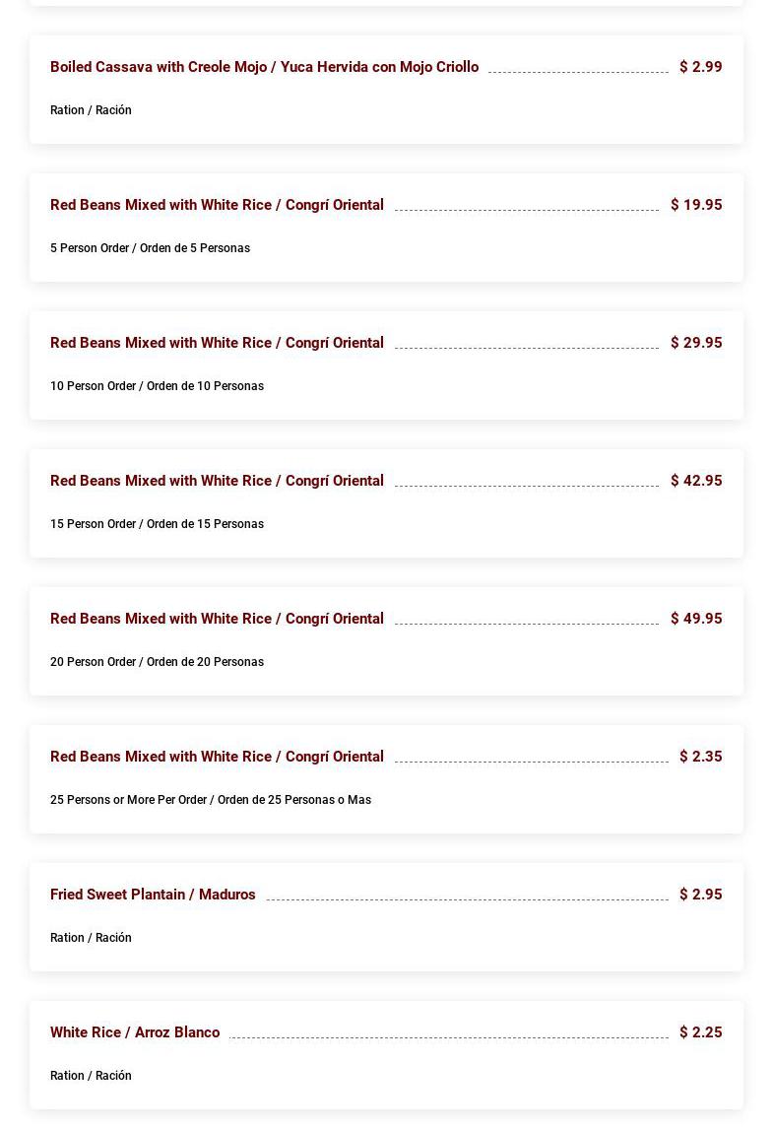This screenshot has height=1129, width=773.
Task: Click the $ 42.95 price label
Action: click(696, 481)
